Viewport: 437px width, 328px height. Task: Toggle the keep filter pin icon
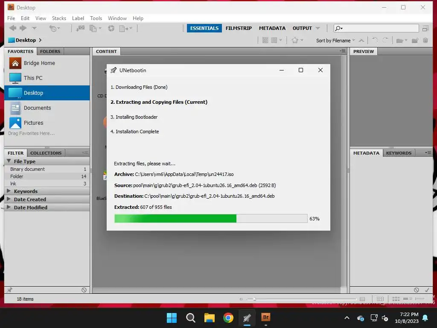(10, 290)
